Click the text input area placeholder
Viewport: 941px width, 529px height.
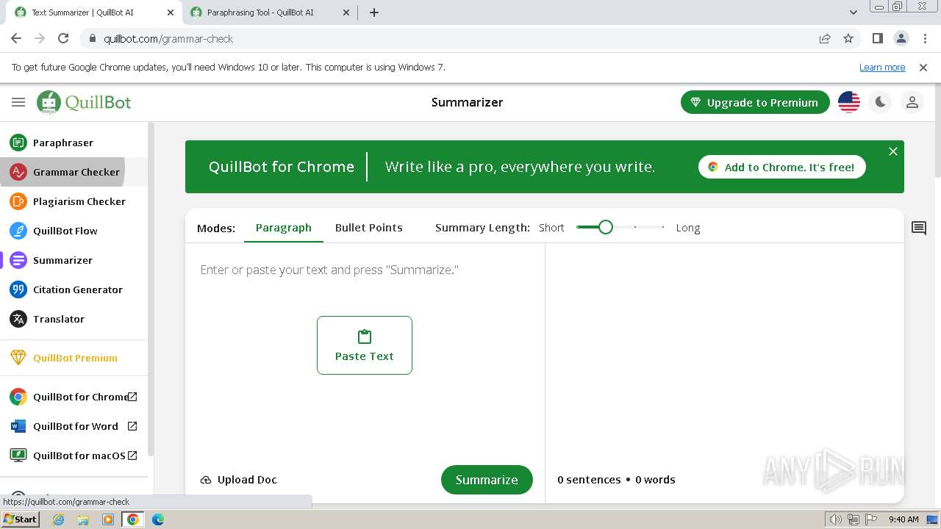point(329,270)
